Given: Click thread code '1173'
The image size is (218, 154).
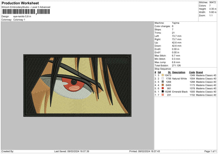Looking at the screenshot, I should coord(192,85).
